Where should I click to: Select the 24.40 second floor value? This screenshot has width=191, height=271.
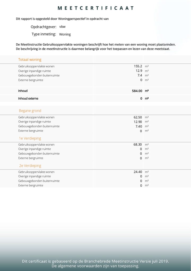coord(138,172)
